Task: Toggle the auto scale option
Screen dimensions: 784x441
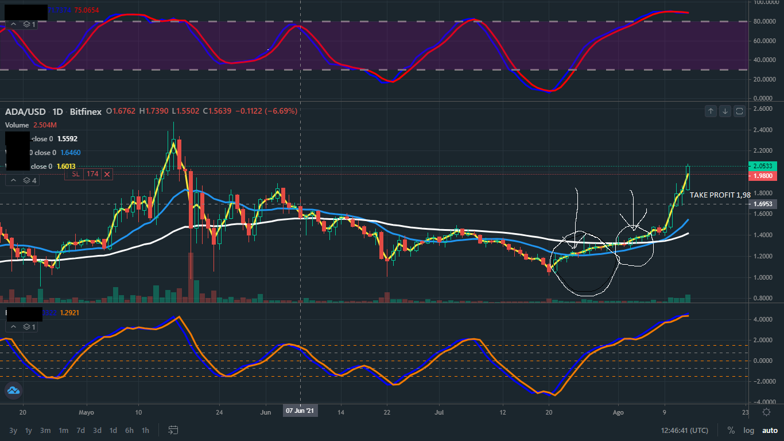Action: pos(769,430)
